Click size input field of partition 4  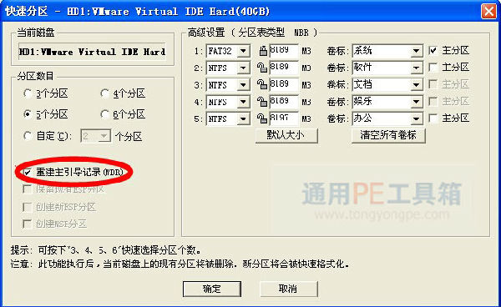284,102
